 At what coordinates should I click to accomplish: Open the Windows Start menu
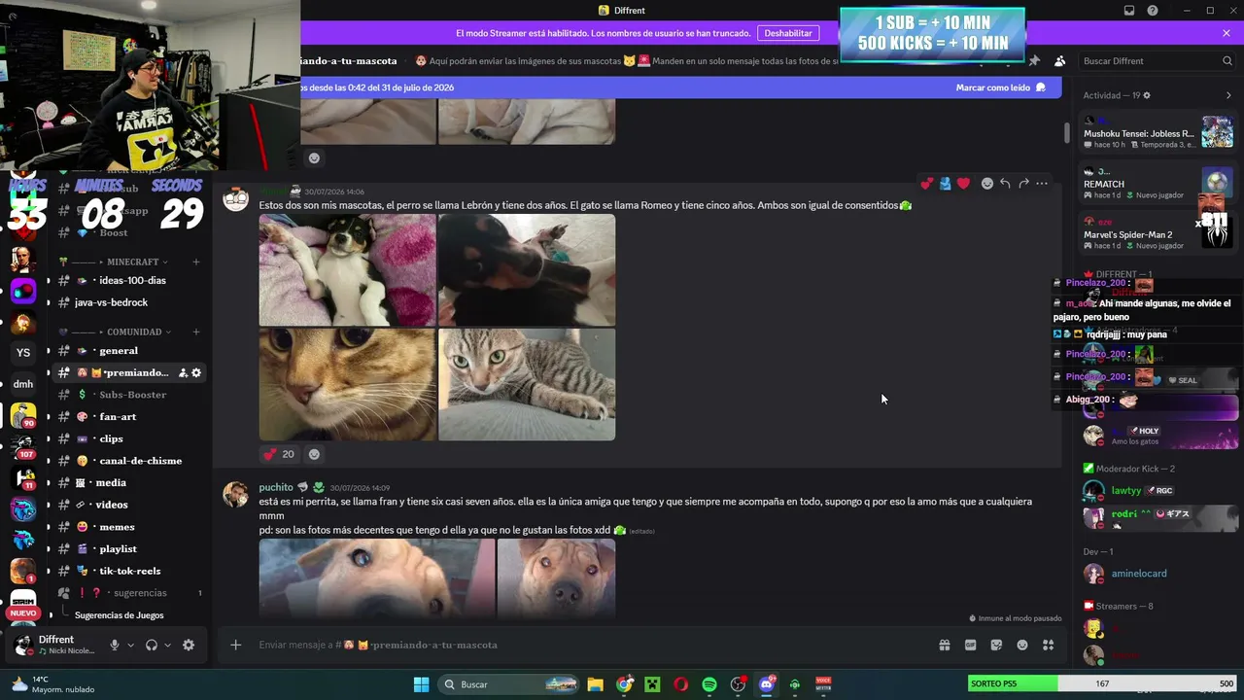(x=421, y=684)
